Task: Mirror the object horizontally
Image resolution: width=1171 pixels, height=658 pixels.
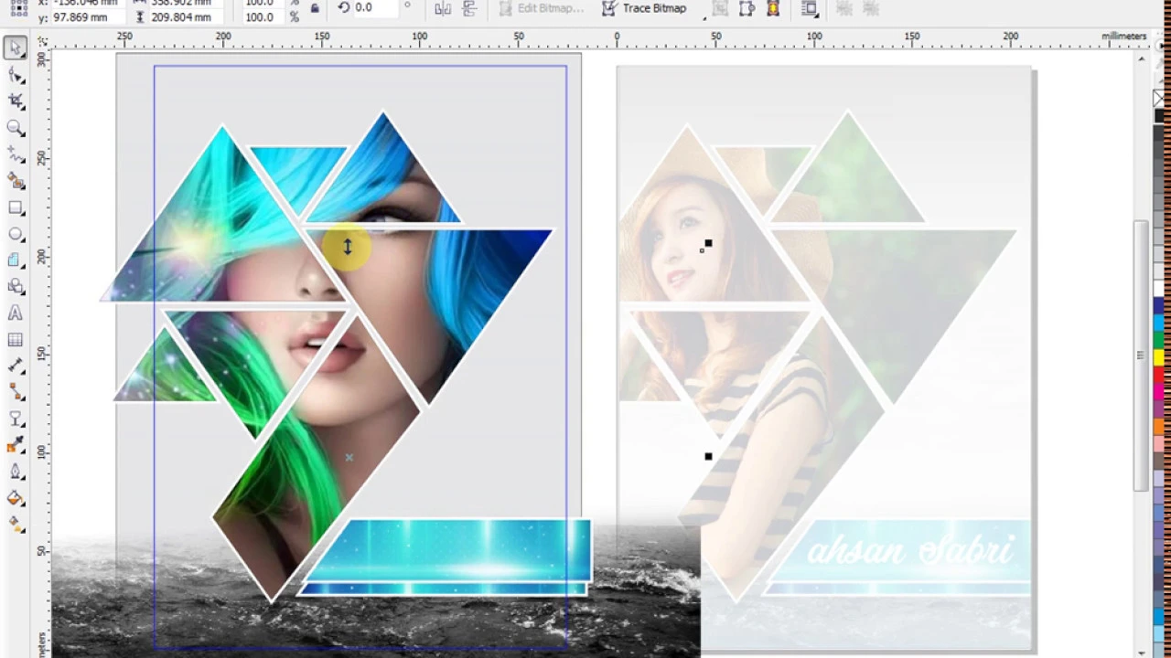Action: pos(443,8)
